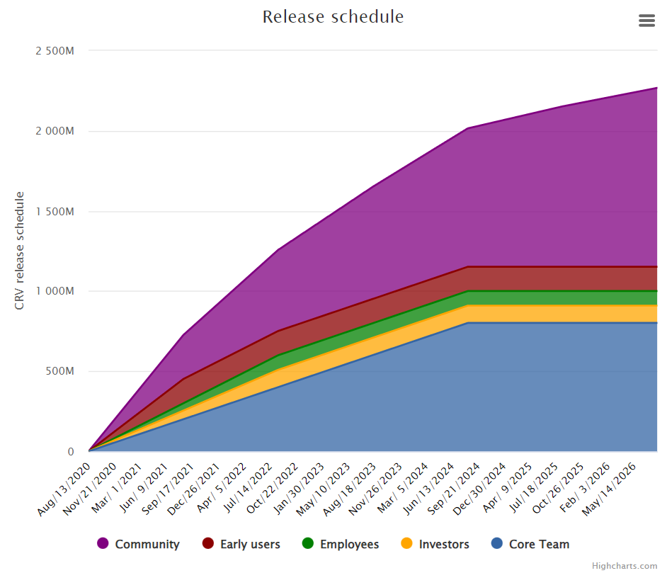Toggle the Employees legend label
This screenshot has height=573, width=667.
click(x=349, y=544)
